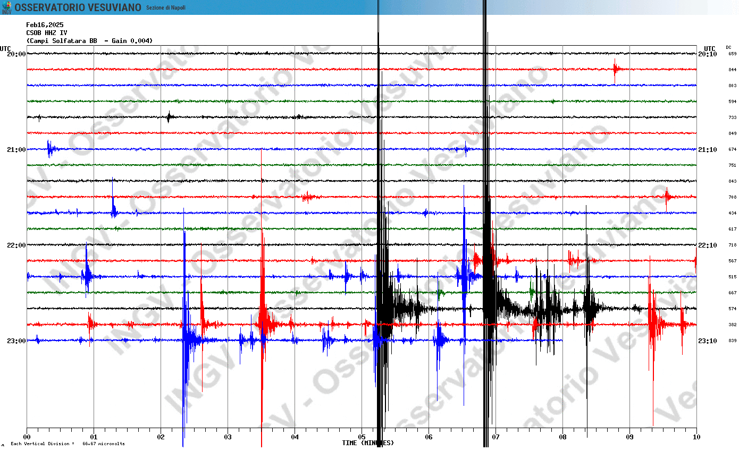Screen dimensions: 739x451
Task: Select the CSOB HHZ IV station code
Action: coord(47,33)
